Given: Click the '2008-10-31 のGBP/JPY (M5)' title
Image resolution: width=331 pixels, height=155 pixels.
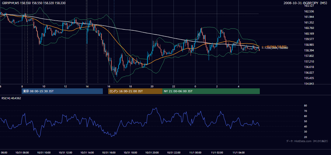Looking at the screenshot, I should click(306, 3).
